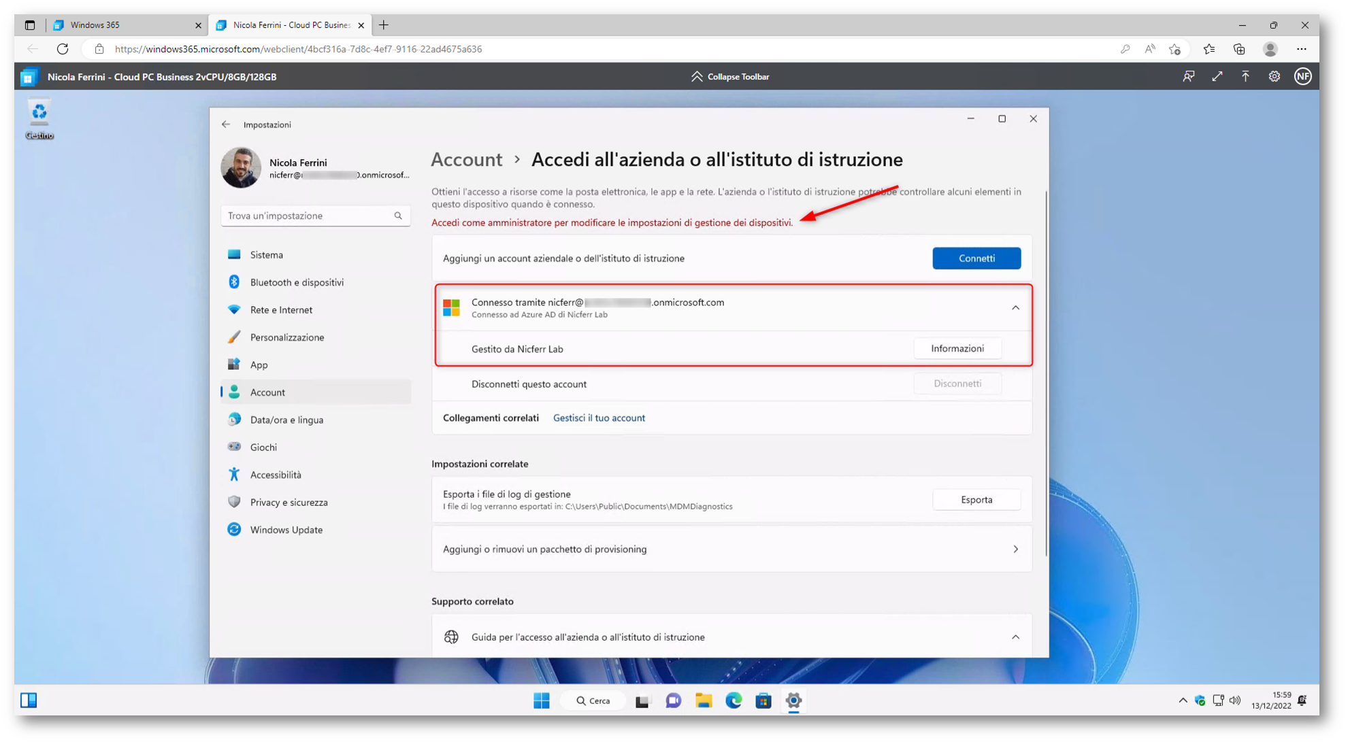Collapse the Guida per l'accesso section
This screenshot has height=744, width=1348.
1015,637
